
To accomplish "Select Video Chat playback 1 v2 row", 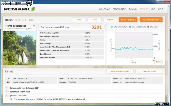I will [71, 47].
